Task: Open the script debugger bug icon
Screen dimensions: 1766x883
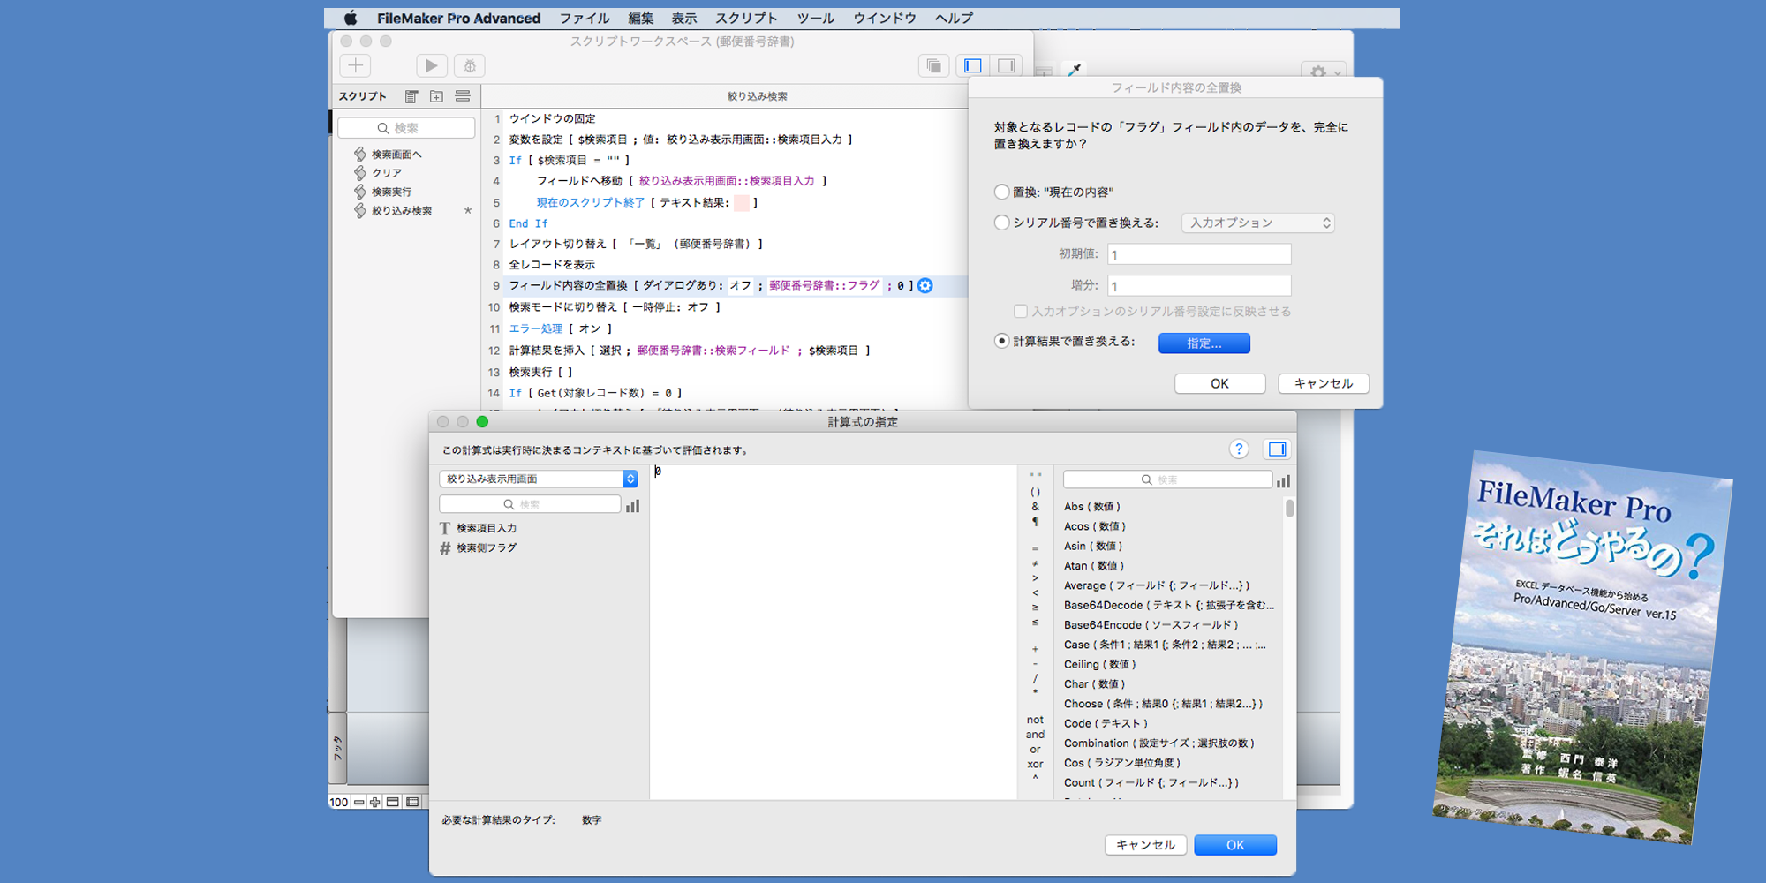Action: [470, 65]
